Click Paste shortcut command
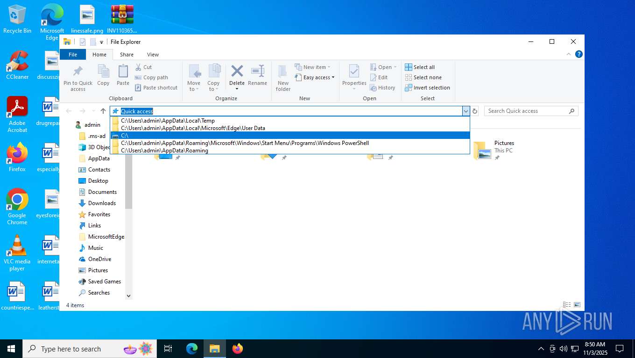635x358 pixels. point(156,88)
